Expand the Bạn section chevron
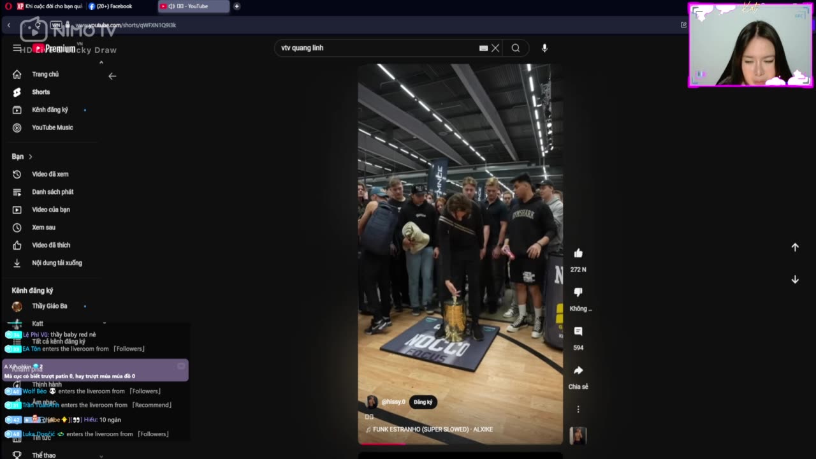The width and height of the screenshot is (816, 459). point(30,157)
